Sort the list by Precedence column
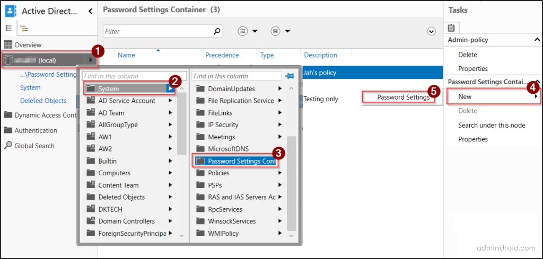The height and width of the screenshot is (259, 543). tap(222, 55)
